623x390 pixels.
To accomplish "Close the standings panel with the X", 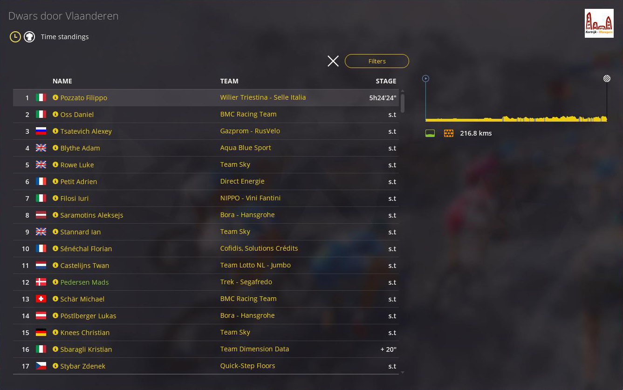I will (333, 61).
